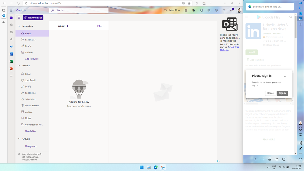This screenshot has height=171, width=304.
Task: Open the People contacts icon
Action: [x=12, y=32]
